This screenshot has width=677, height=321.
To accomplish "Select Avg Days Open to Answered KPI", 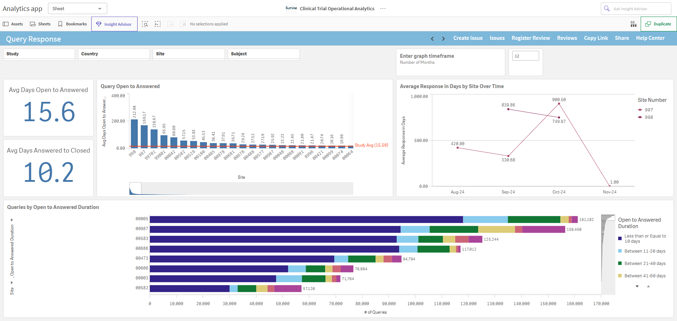I will pyautogui.click(x=49, y=107).
